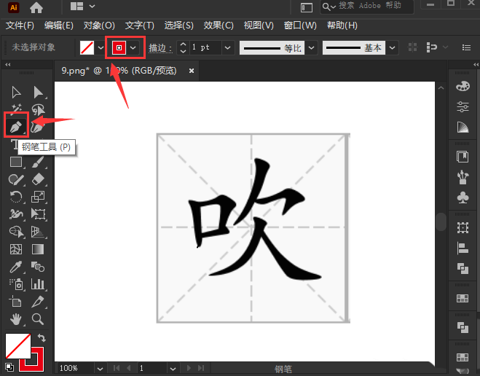Screen dimensions: 480x376
Task: Select the Rotate tool
Action: click(x=16, y=197)
